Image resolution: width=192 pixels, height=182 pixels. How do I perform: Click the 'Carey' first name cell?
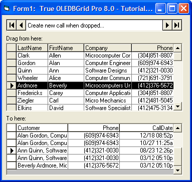coord(66,93)
